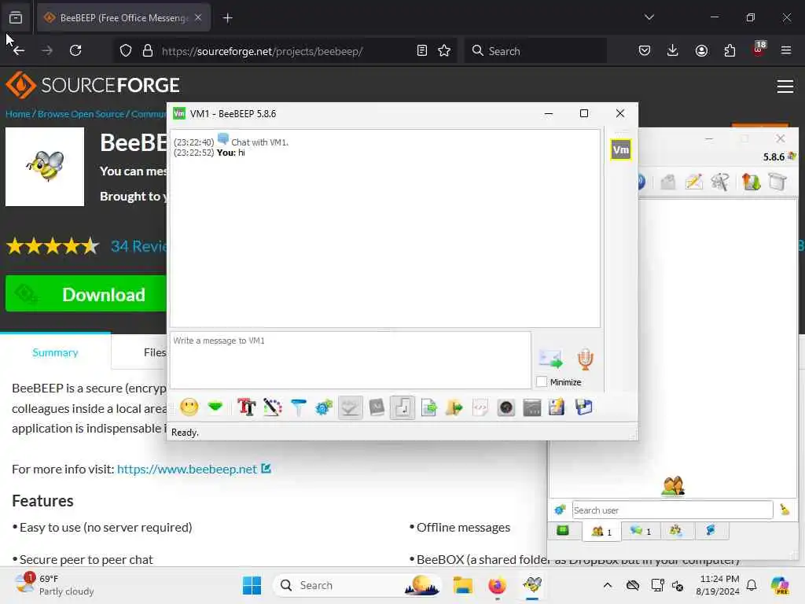Enable the Minimize checkbox
Screen dimensions: 805x604
[542, 382]
